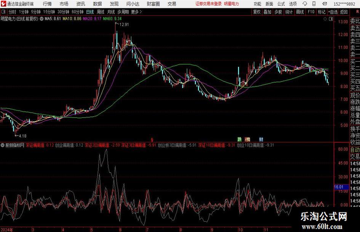This screenshot has width=360, height=232.
Task: Click the diamond icon above the price axis
Action: [325, 19]
